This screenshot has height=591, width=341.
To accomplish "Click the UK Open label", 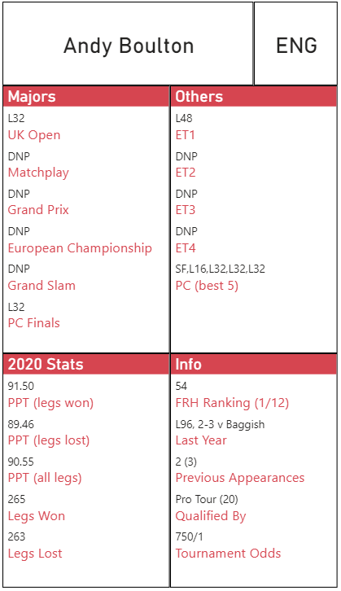I will coord(34,135).
